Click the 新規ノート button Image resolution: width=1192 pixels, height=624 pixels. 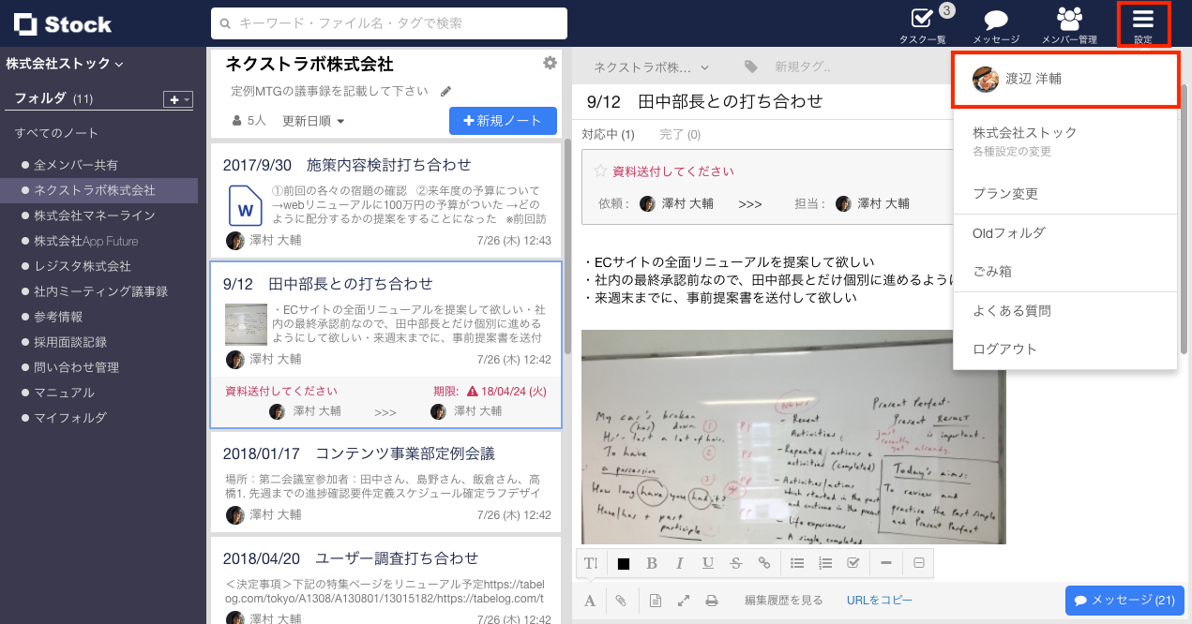[503, 121]
